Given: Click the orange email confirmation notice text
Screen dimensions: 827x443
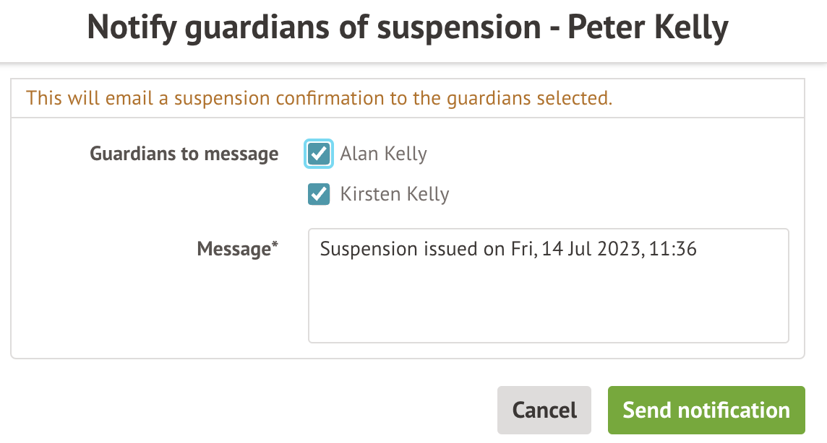Looking at the screenshot, I should [319, 98].
